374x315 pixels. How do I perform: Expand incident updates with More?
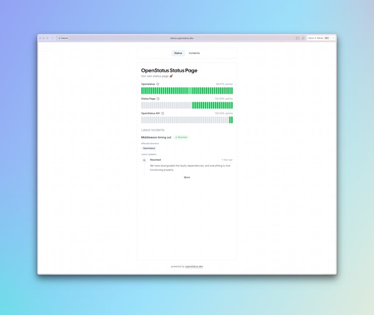[x=187, y=177]
